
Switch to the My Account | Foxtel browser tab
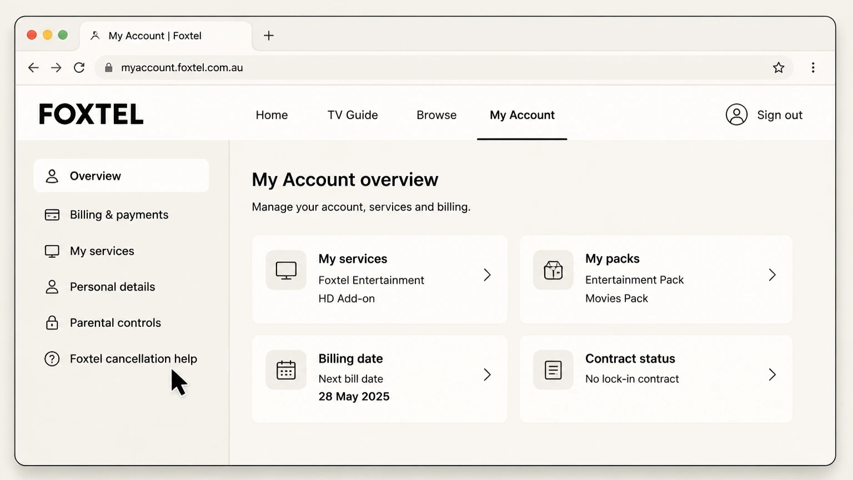point(166,36)
